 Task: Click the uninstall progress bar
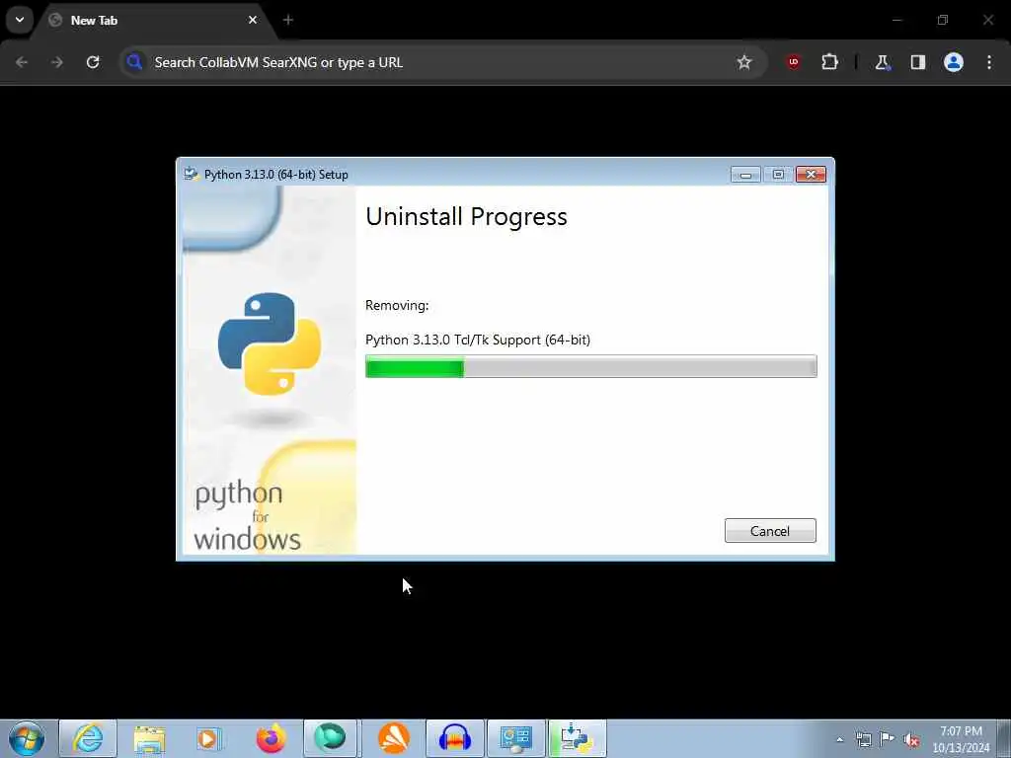pos(590,366)
